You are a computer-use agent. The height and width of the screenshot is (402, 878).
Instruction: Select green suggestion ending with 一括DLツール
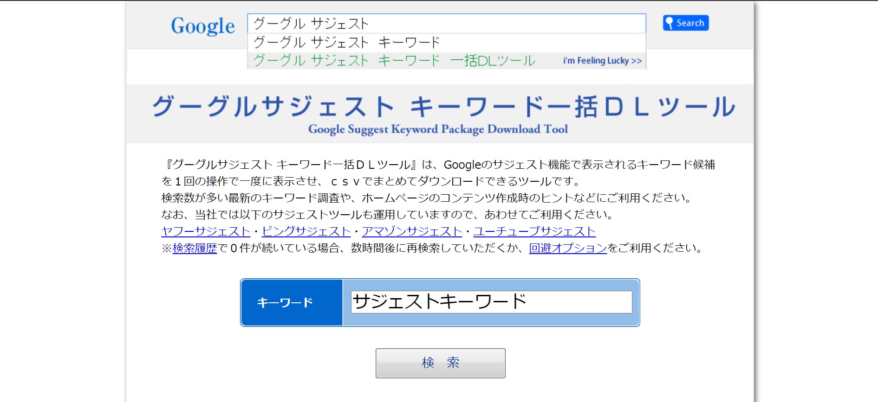point(395,60)
